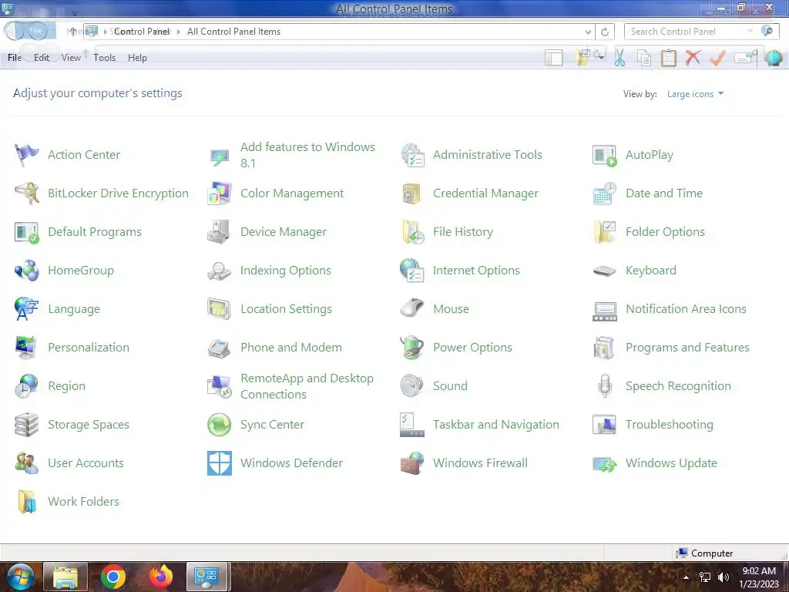Open the Personalization link

[88, 348]
